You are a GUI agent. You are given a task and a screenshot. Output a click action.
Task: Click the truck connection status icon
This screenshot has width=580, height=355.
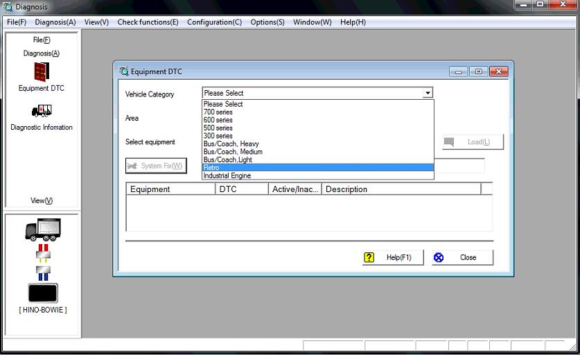coord(43,230)
